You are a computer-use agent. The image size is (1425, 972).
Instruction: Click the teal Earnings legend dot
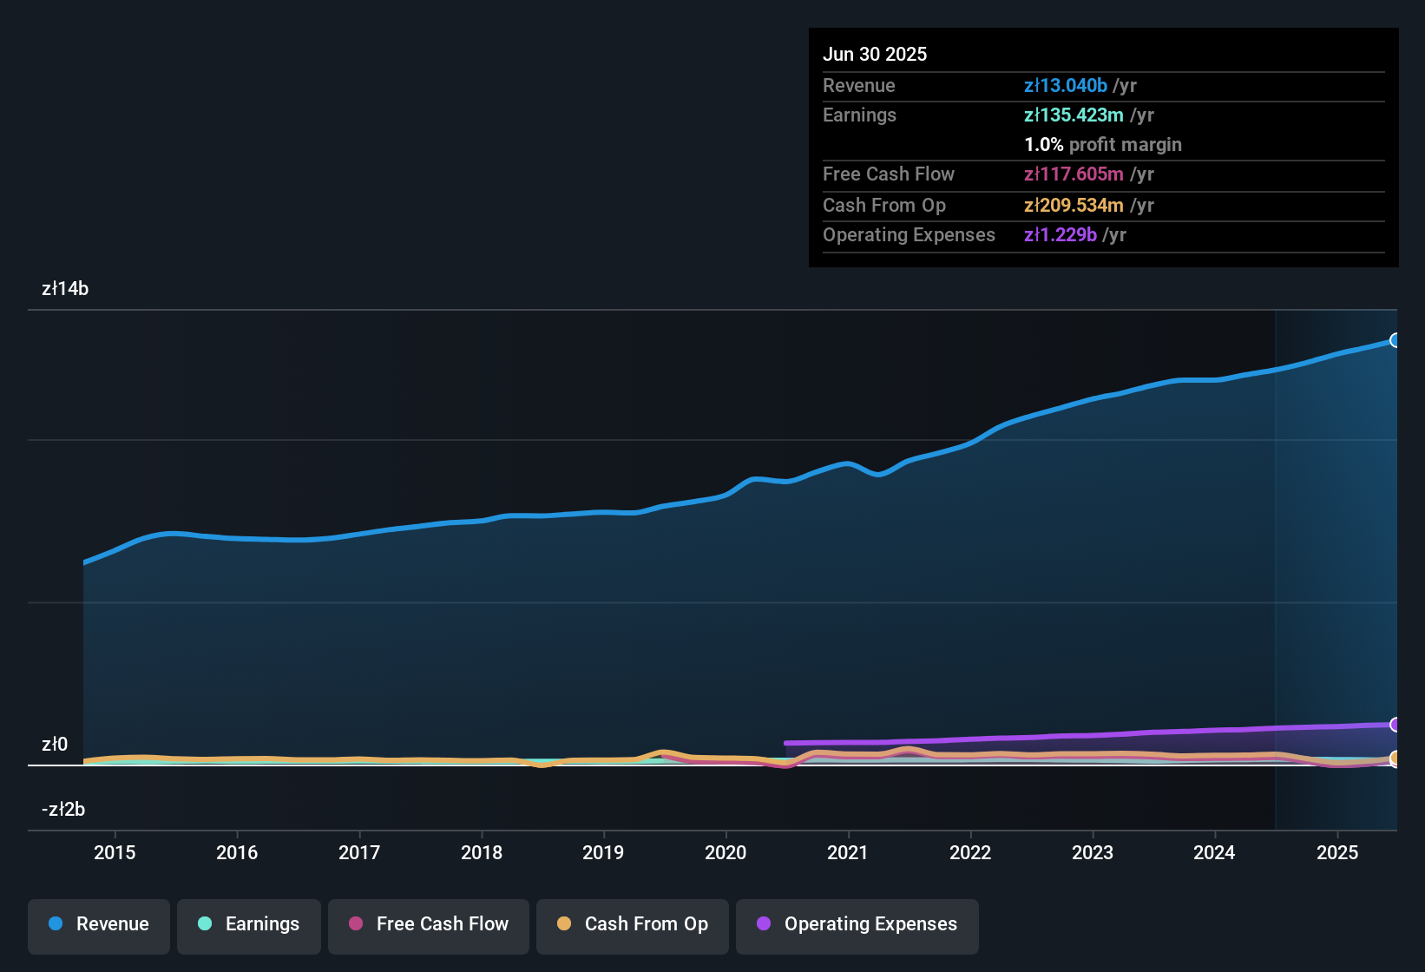(205, 924)
